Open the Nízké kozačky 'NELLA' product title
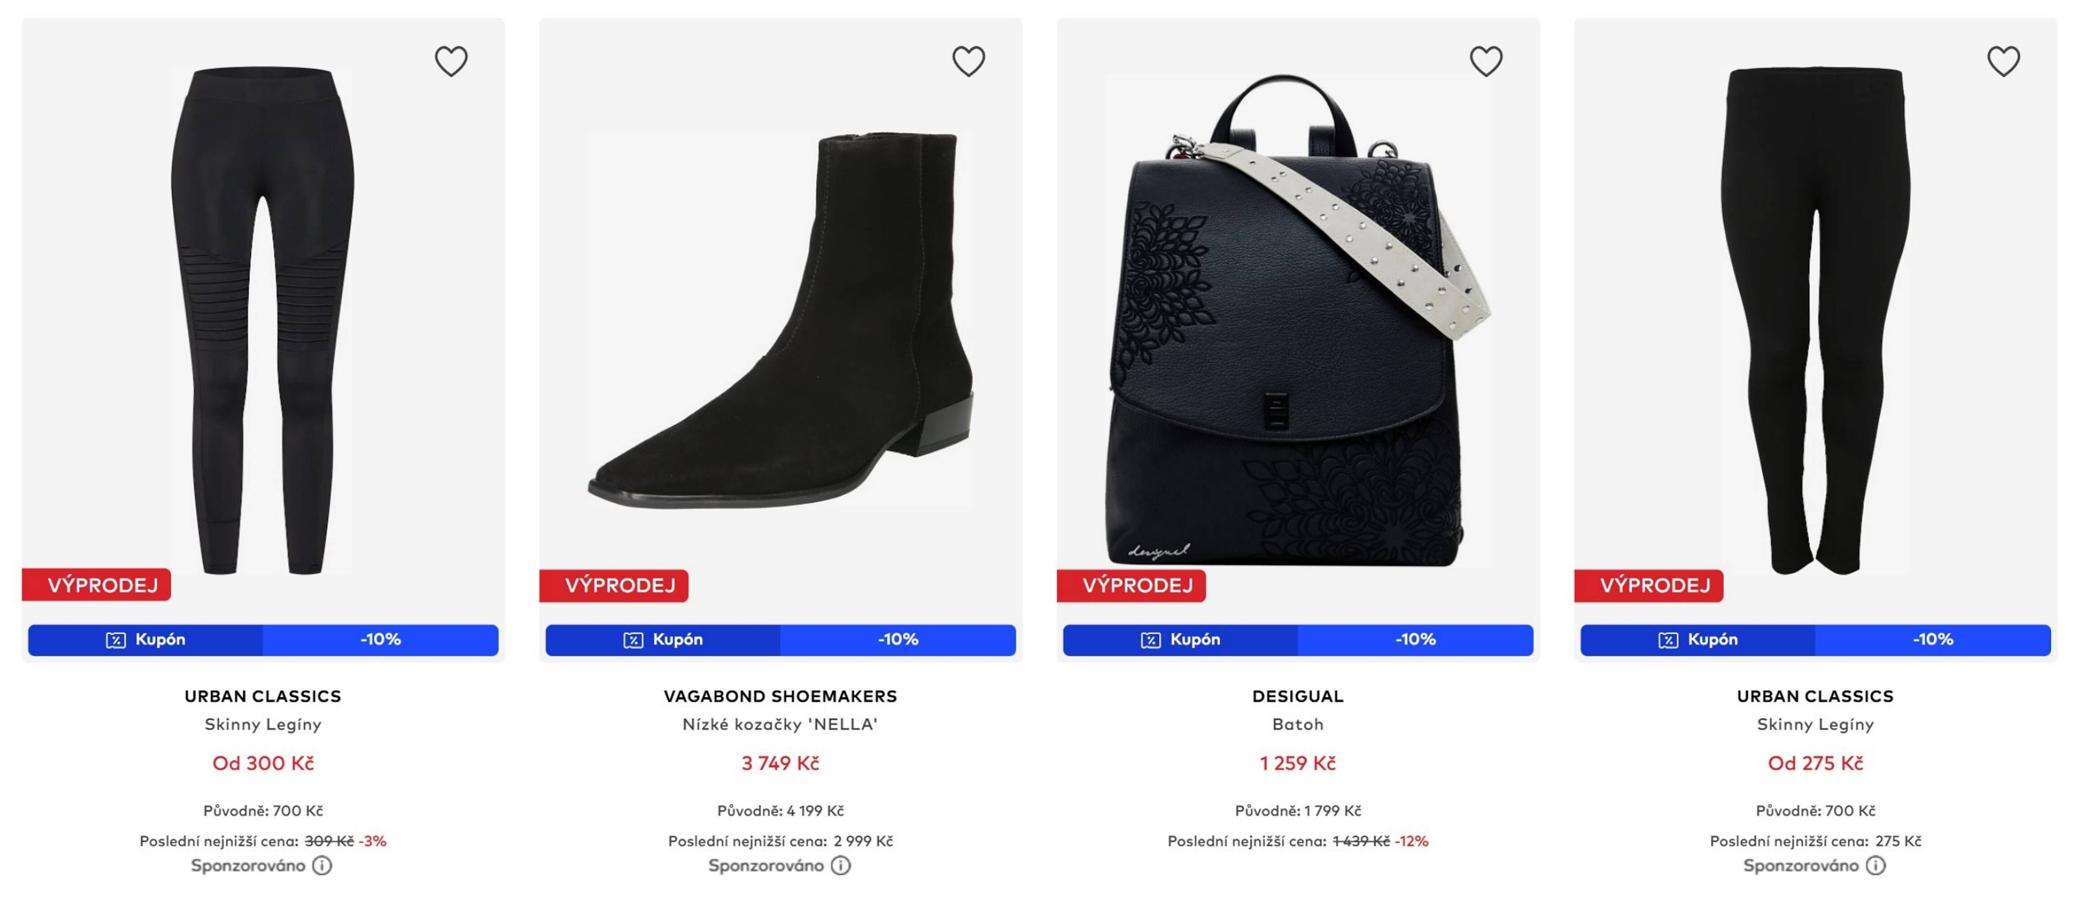This screenshot has width=2074, height=897. click(x=780, y=724)
